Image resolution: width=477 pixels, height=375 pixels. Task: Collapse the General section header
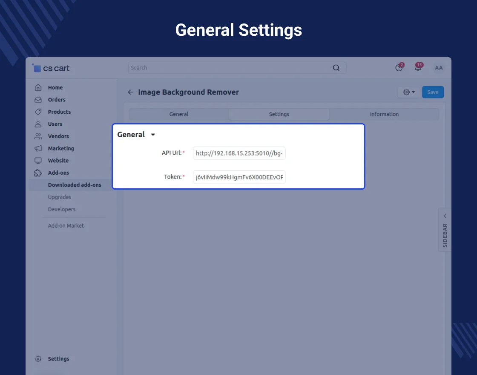click(x=136, y=135)
